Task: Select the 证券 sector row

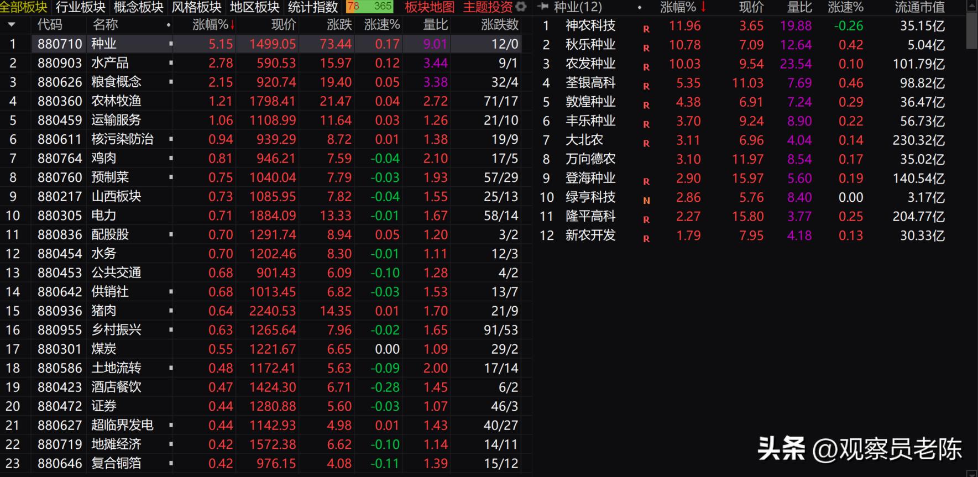Action: [x=265, y=406]
